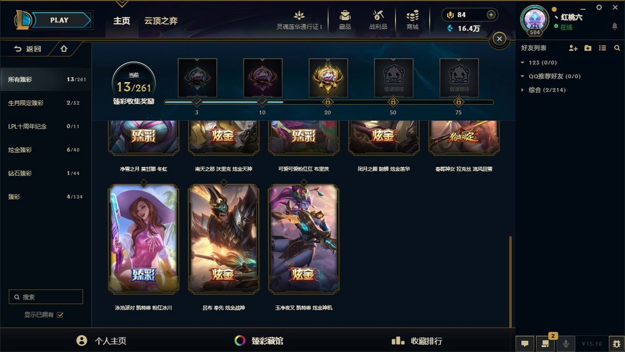Click the add friend icon

click(573, 48)
